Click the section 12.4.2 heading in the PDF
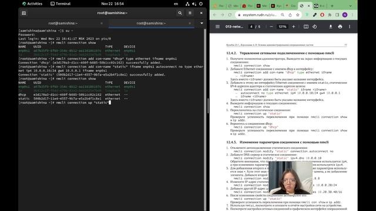This screenshot has height=211, width=376. (x=280, y=53)
